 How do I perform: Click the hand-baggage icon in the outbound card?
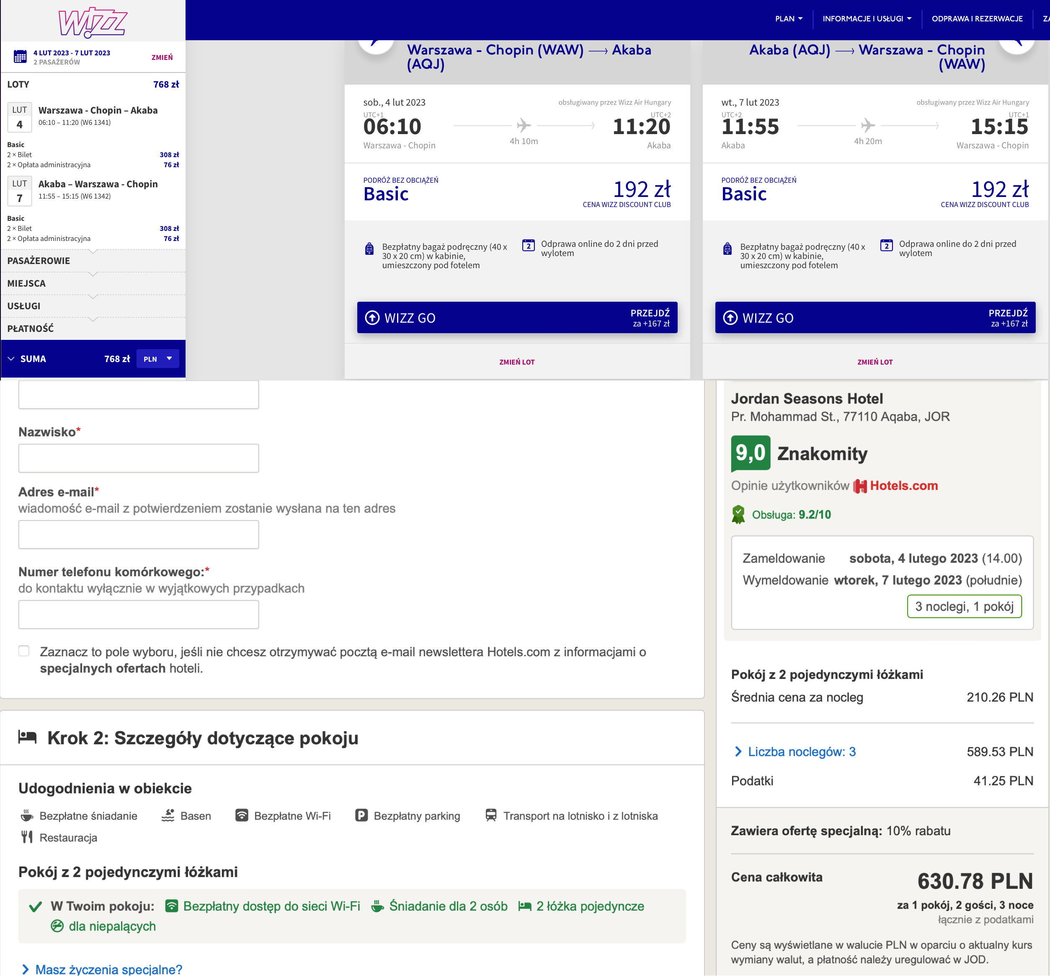369,249
